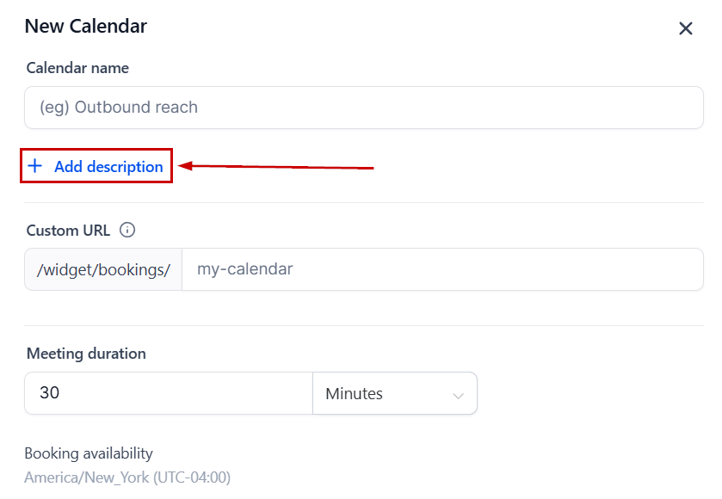
Task: Click the divider line above Meeting duration
Action: 363,326
